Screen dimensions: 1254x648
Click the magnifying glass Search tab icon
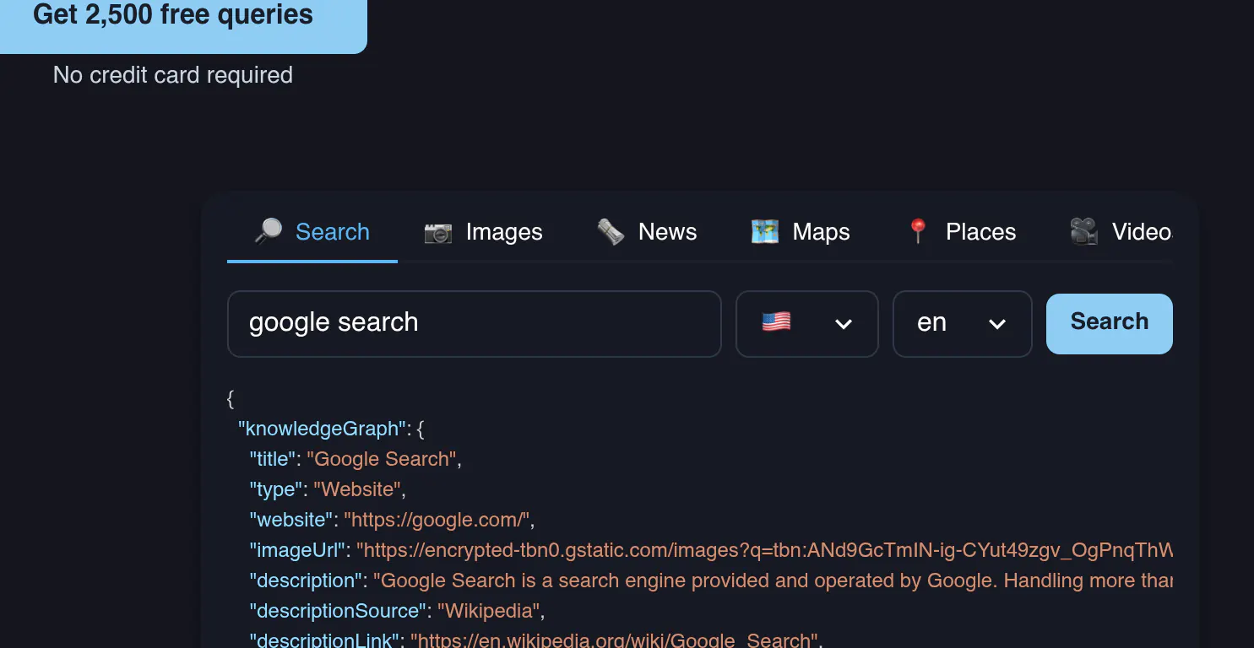pyautogui.click(x=269, y=232)
